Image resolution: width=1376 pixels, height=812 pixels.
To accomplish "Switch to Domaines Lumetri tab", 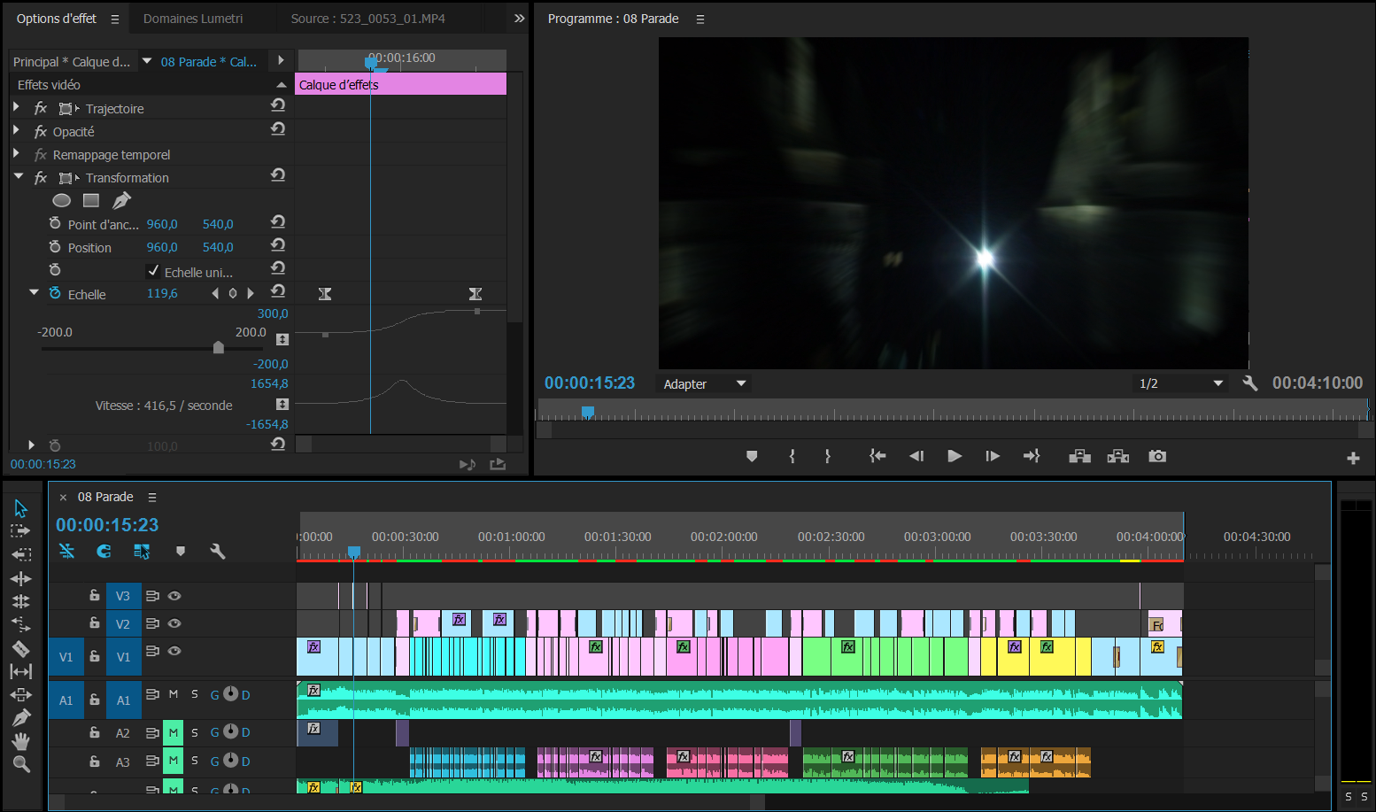I will coord(193,18).
